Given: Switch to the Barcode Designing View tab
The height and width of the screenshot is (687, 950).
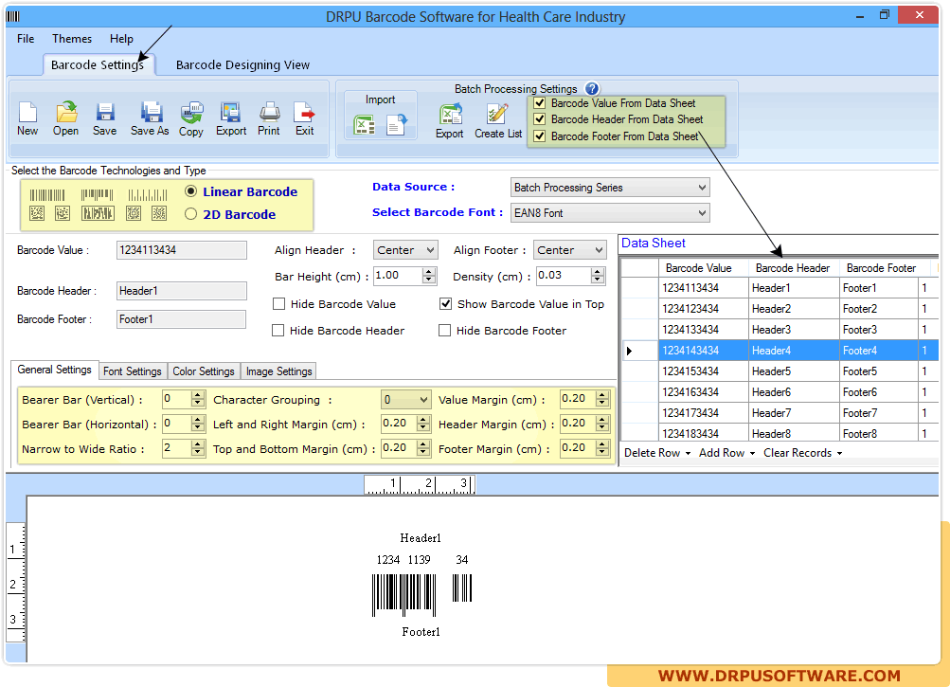Looking at the screenshot, I should pos(242,65).
